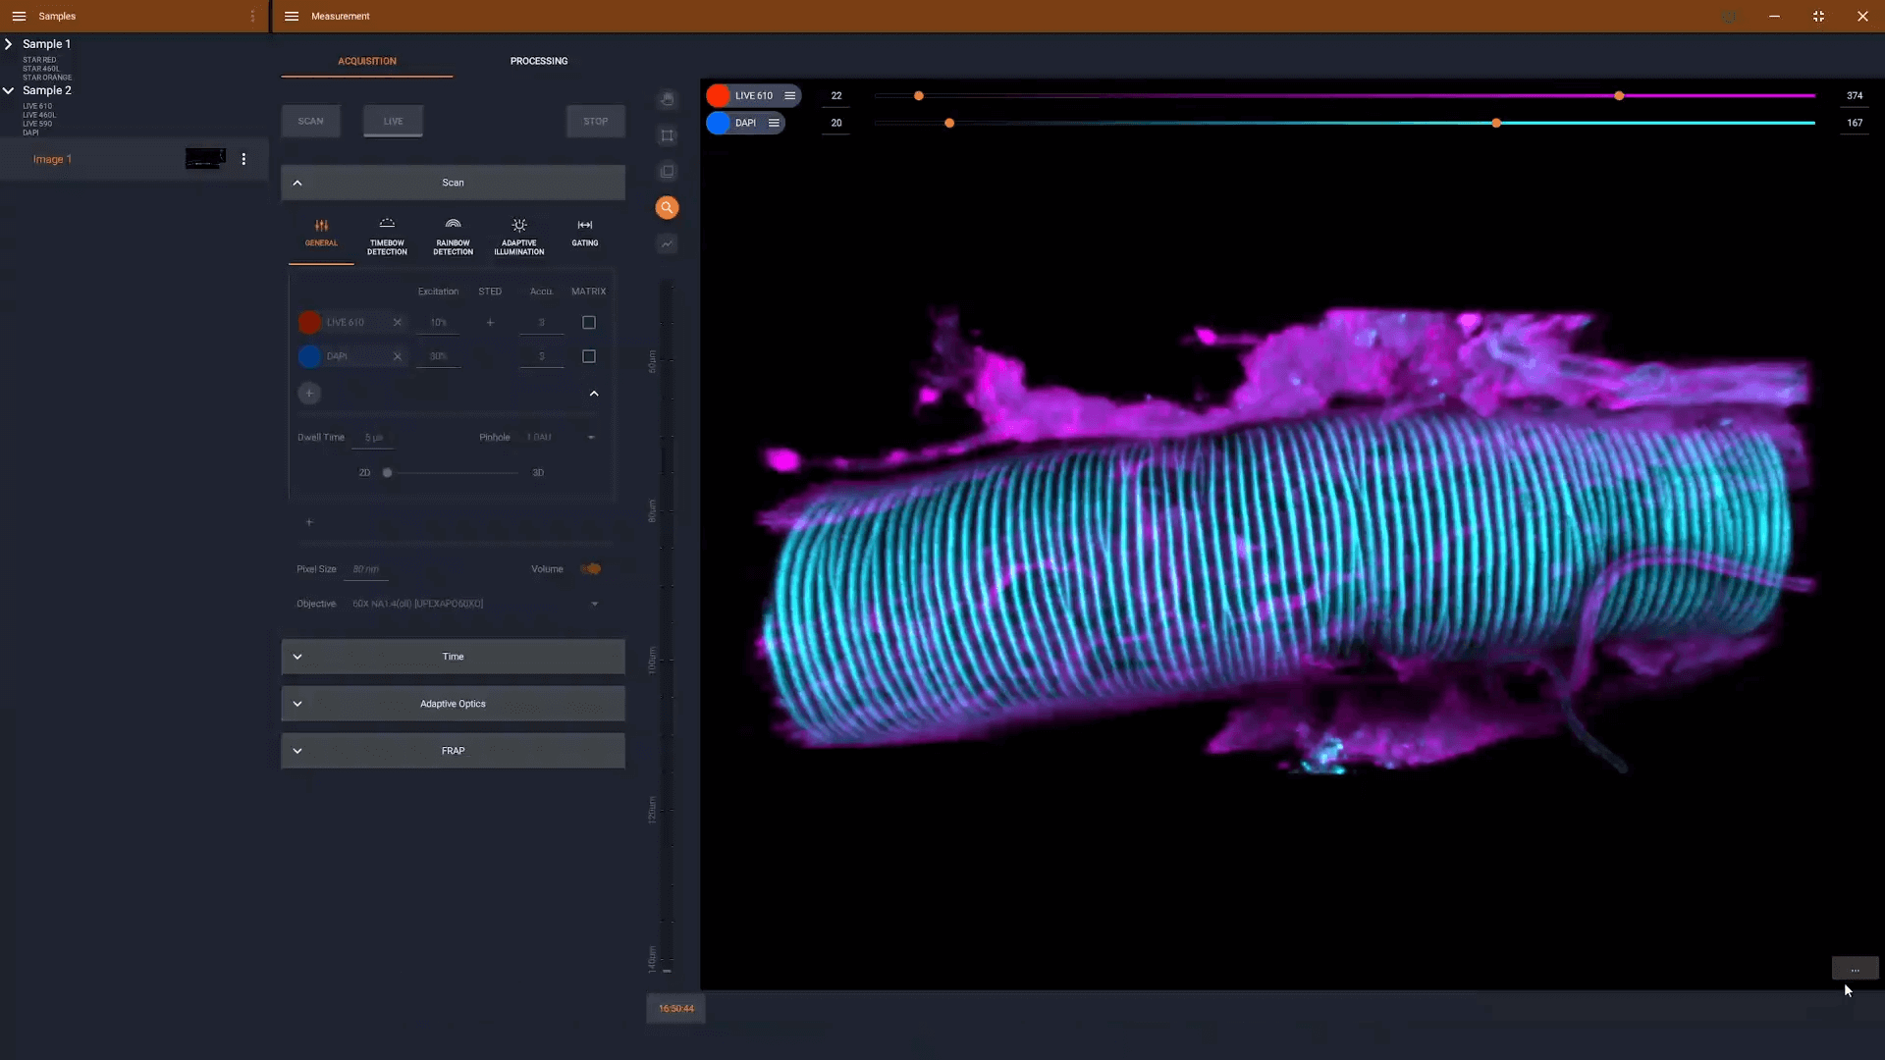Click the orange magnifier zoom tool
This screenshot has width=1885, height=1060.
tap(667, 207)
